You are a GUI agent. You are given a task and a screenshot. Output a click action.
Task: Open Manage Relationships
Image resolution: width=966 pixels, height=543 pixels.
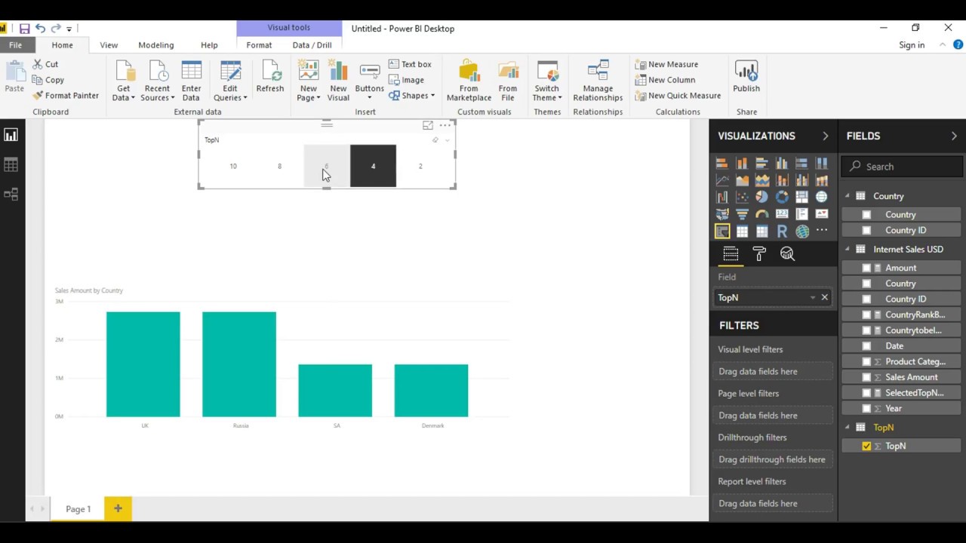point(598,81)
